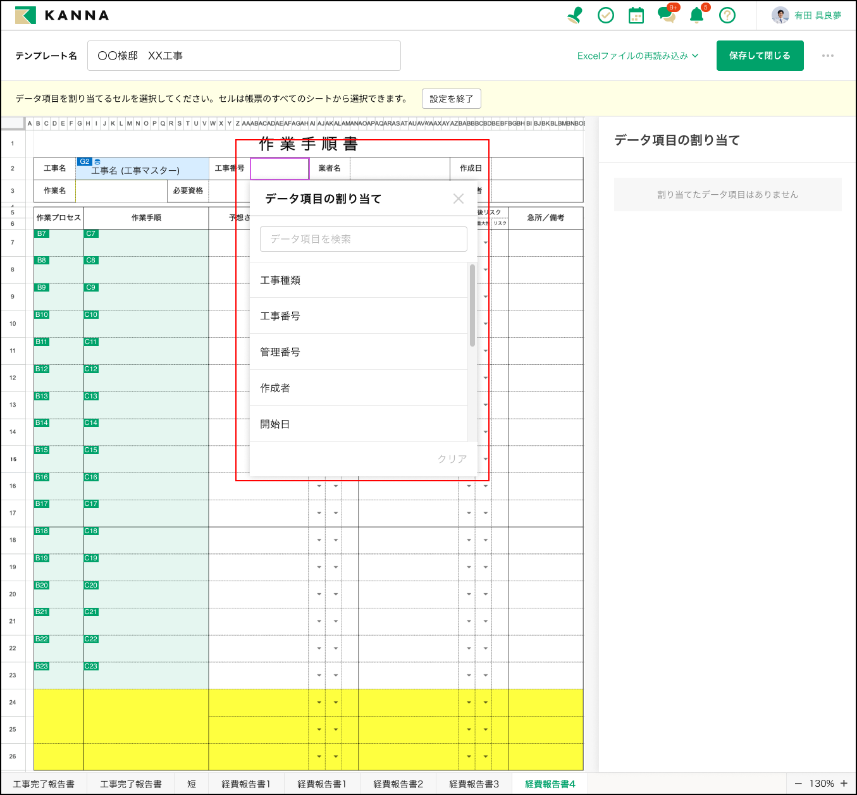This screenshot has width=857, height=795.
Task: Switch to the 経費報告書2 sheet tab
Action: pyautogui.click(x=398, y=784)
